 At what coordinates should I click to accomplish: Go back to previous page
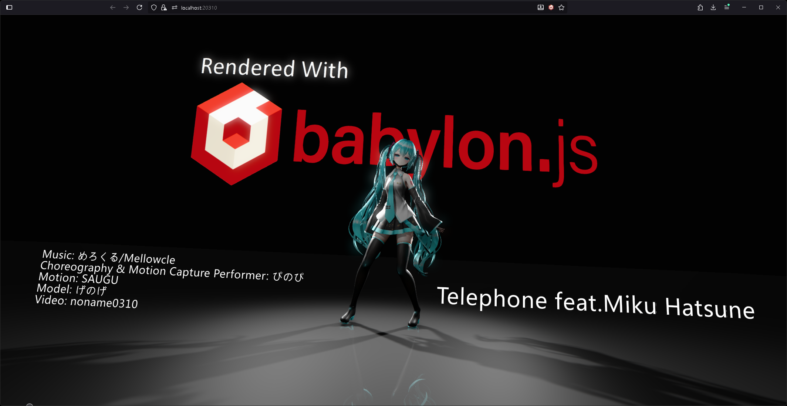pyautogui.click(x=113, y=7)
